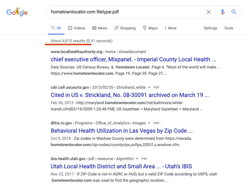Expand dropdown arrow beside ibis.health.utah.gov result
The width and height of the screenshot is (248, 186).
click(x=137, y=159)
